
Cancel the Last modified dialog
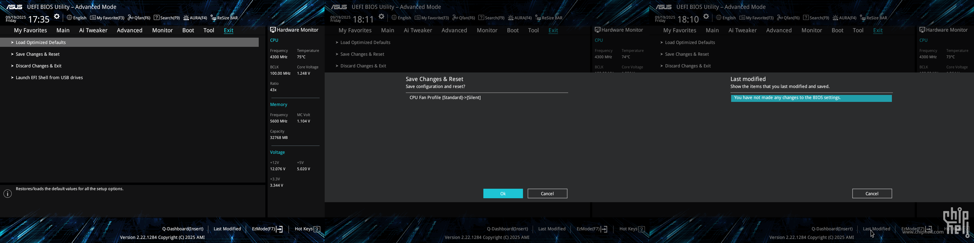[872, 194]
